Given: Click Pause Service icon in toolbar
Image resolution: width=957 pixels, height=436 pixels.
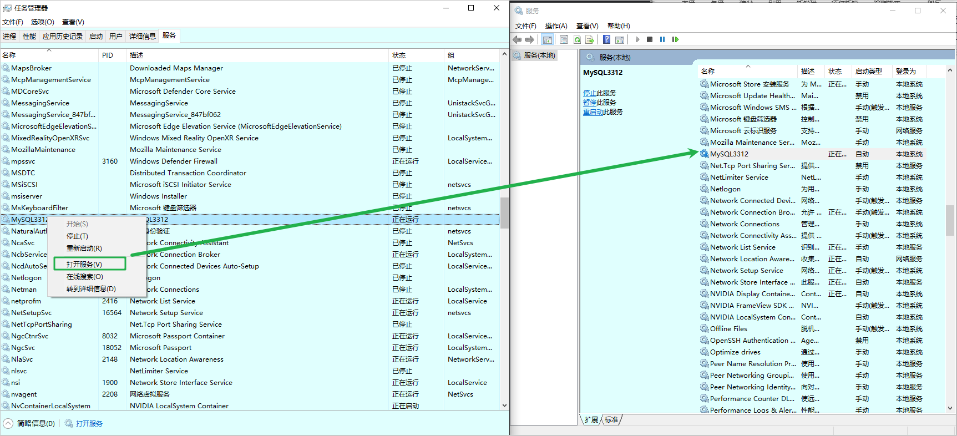Looking at the screenshot, I should click(662, 39).
